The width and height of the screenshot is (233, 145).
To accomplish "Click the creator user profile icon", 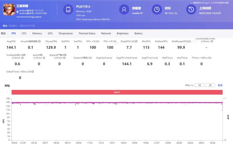I will click(x=124, y=10).
